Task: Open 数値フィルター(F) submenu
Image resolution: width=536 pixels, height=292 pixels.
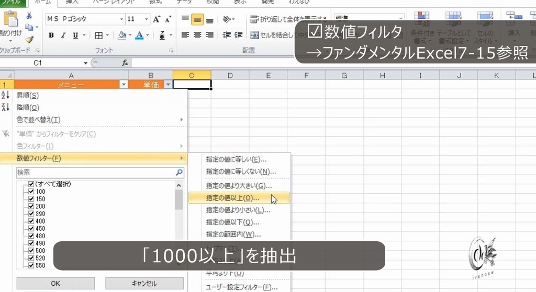Action: [94, 158]
